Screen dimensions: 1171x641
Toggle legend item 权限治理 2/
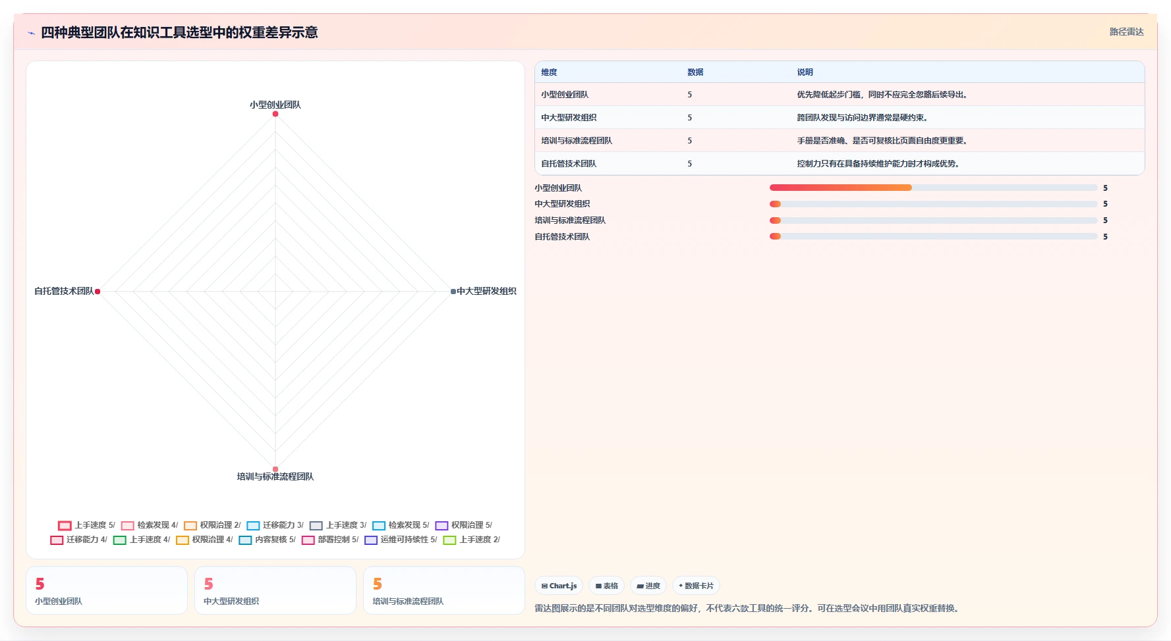point(212,525)
